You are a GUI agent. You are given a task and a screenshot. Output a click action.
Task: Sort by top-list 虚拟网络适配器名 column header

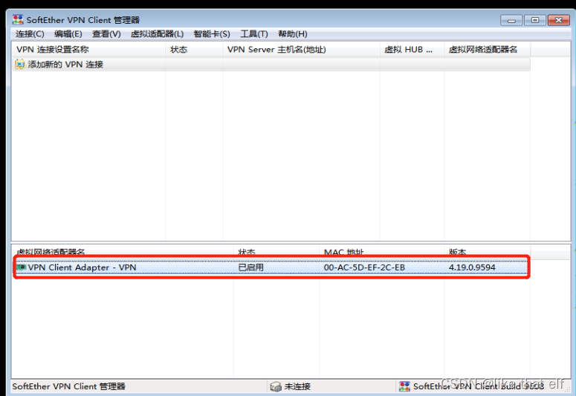click(487, 49)
